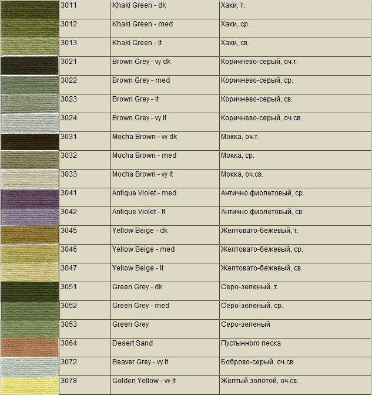
Task: Select the 'Khaki Green - med' name cell
Action: click(165, 28)
